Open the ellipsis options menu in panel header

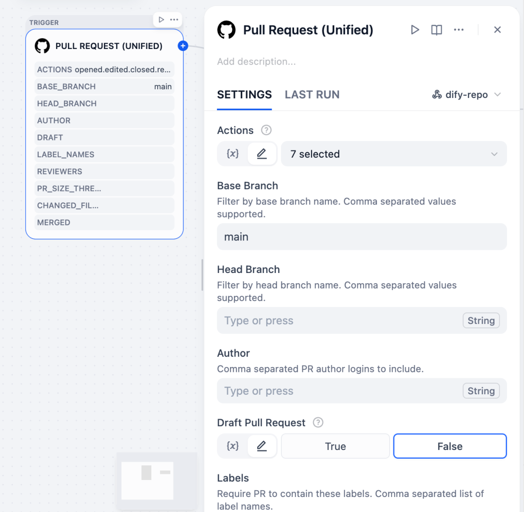(x=458, y=30)
